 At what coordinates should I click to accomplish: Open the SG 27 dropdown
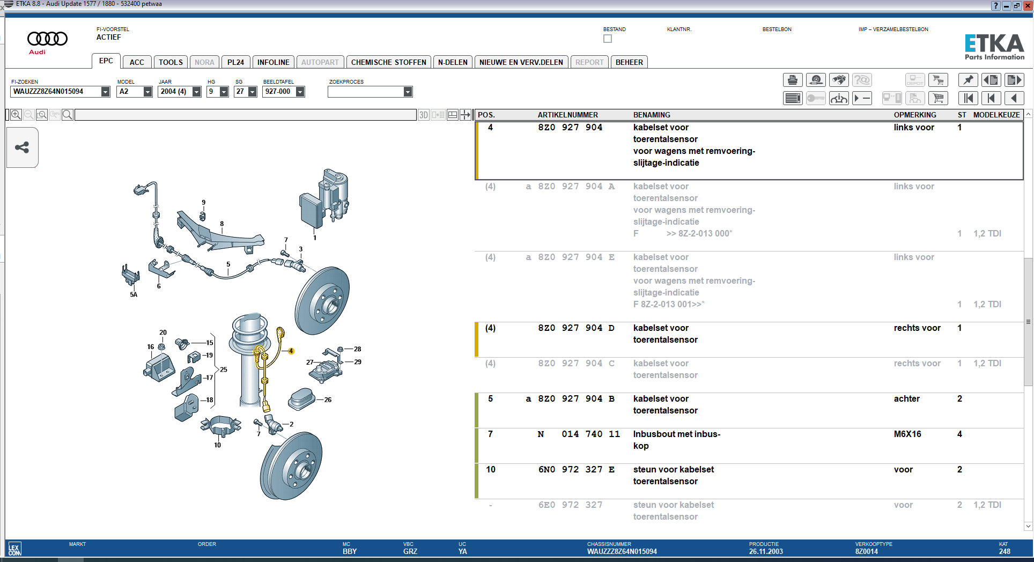[x=253, y=92]
